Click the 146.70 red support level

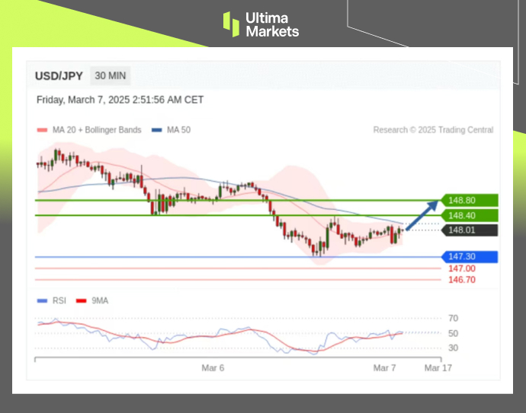pos(461,280)
